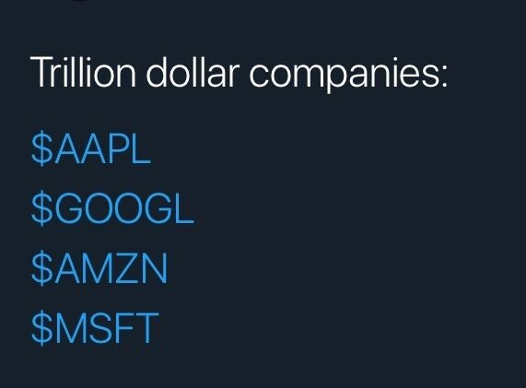Select the dollar sign before AAPL

pyautogui.click(x=42, y=148)
